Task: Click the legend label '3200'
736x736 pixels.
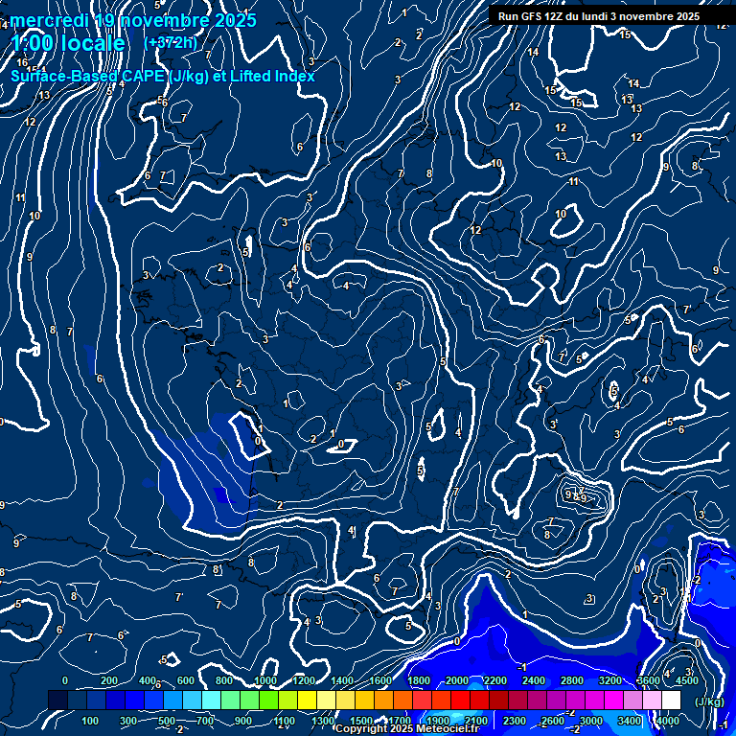Action: [610, 680]
